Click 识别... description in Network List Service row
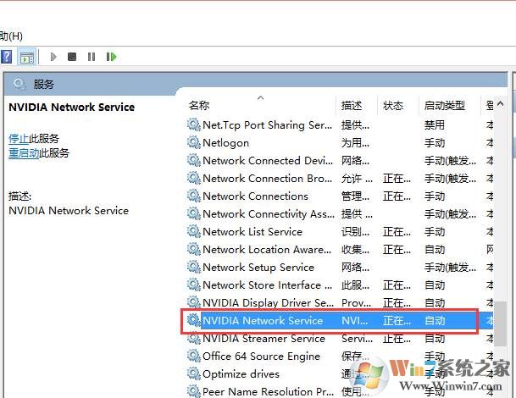Viewport: 516px width, 398px height. [x=355, y=231]
